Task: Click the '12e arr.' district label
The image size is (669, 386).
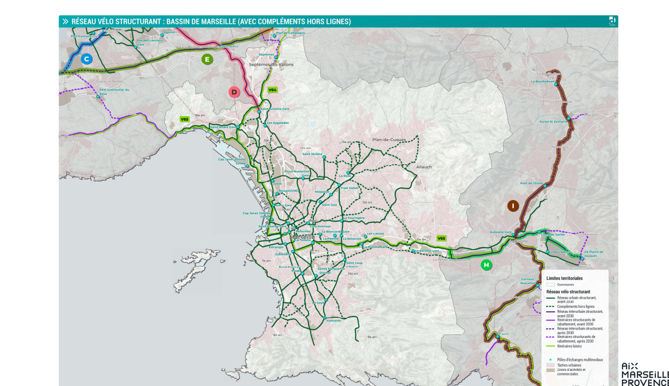Action: click(x=367, y=202)
